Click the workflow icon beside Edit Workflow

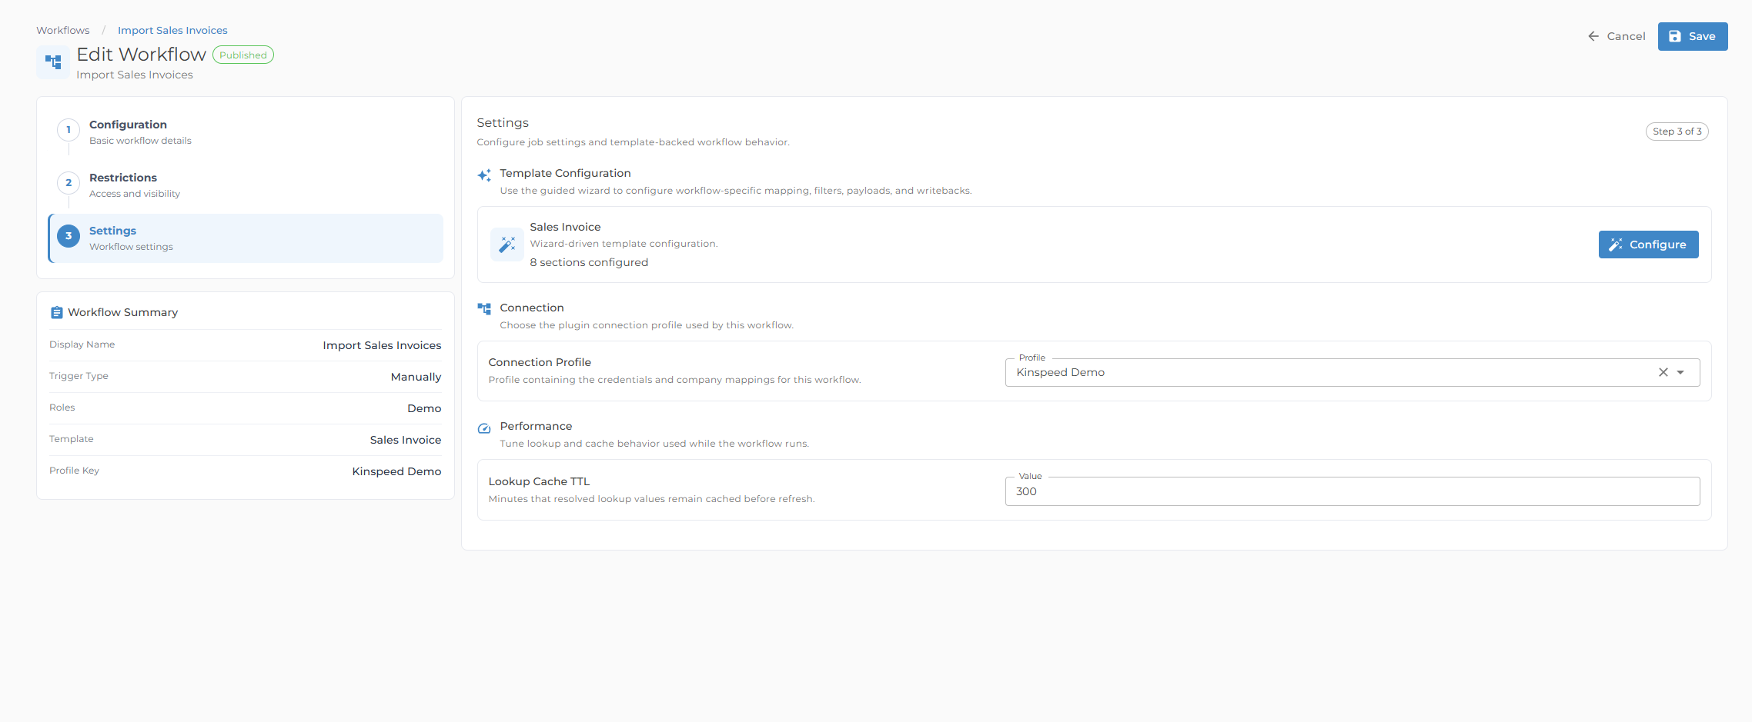click(x=53, y=62)
